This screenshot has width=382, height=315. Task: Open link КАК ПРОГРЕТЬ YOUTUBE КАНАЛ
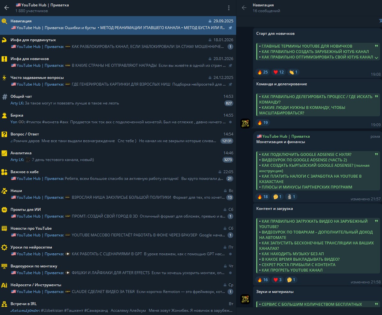pos(292,270)
